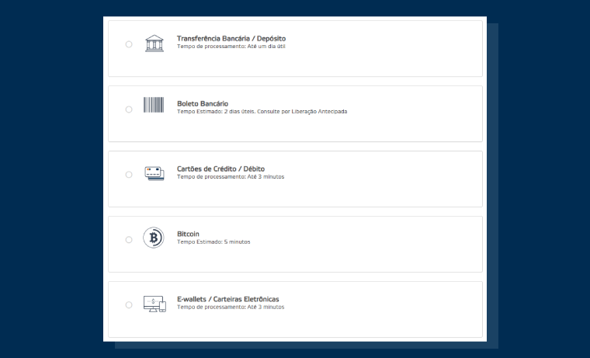
Task: Click processing time text under Cartões de Crédito
Action: 231,176
